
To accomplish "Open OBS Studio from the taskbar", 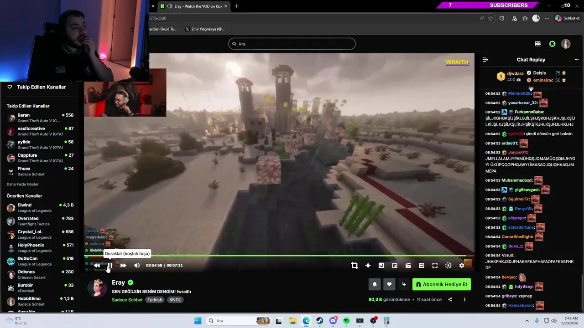I will (373, 321).
